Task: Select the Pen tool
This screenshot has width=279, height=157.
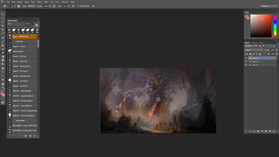Action: click(3, 68)
